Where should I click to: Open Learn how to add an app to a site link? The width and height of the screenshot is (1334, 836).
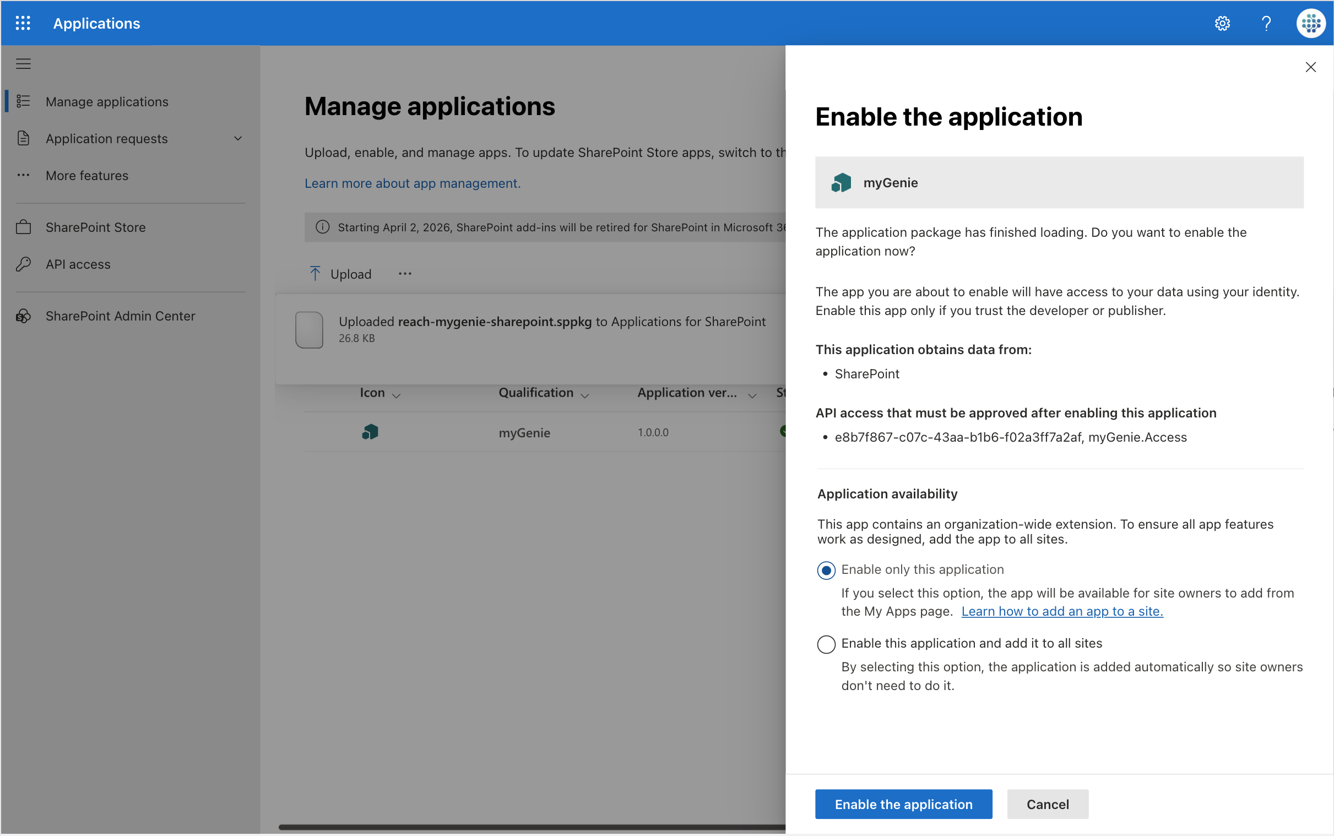(1062, 611)
